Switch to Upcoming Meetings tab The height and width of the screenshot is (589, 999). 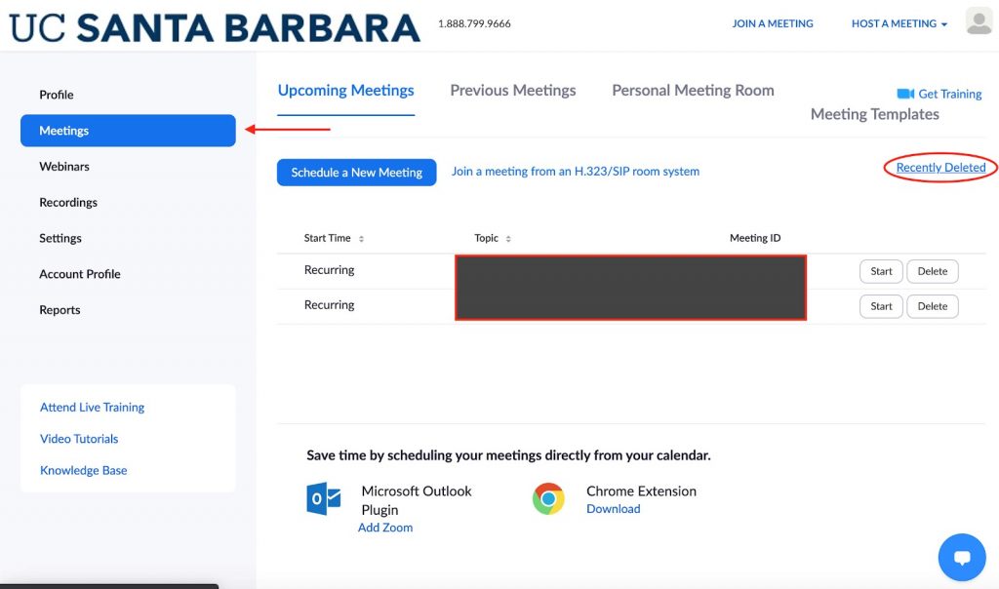click(346, 91)
